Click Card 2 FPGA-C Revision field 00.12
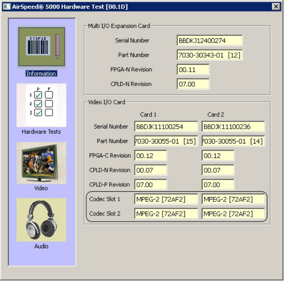The width and height of the screenshot is (284, 281). coord(218,156)
